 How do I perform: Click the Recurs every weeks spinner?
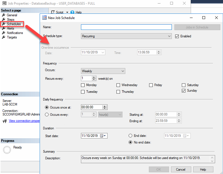point(94,78)
